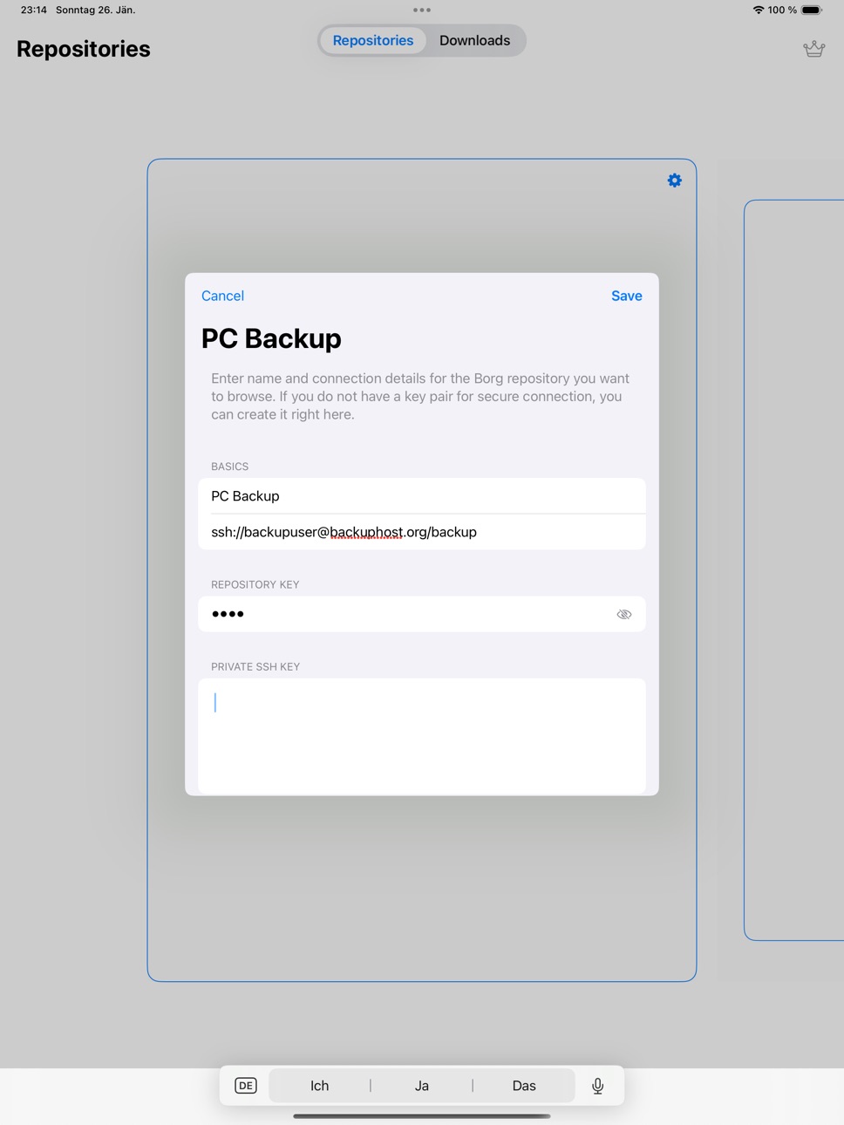Viewport: 844px width, 1125px height.
Task: Edit the ssh repository URL field
Action: pyautogui.click(x=422, y=532)
